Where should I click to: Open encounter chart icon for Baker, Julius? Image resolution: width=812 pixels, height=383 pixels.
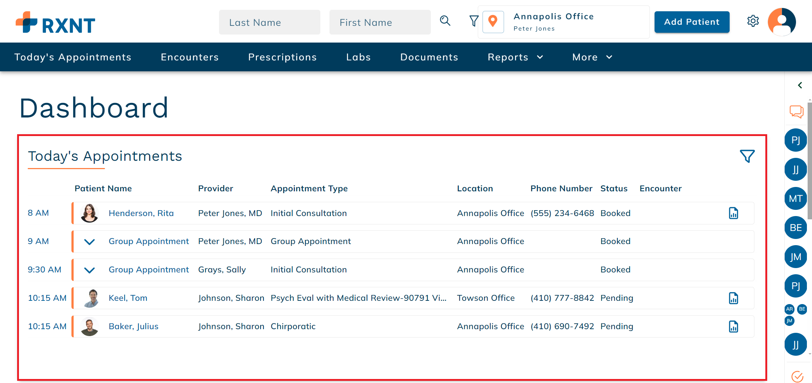[733, 326]
